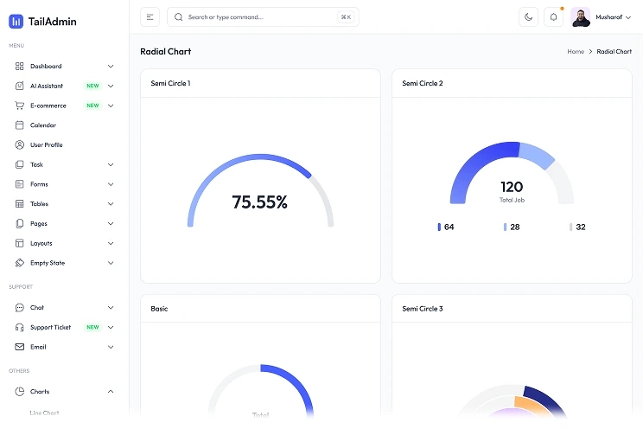Toggle the sidebar with the hamburger button
Image resolution: width=643 pixels, height=429 pixels.
[x=150, y=17]
